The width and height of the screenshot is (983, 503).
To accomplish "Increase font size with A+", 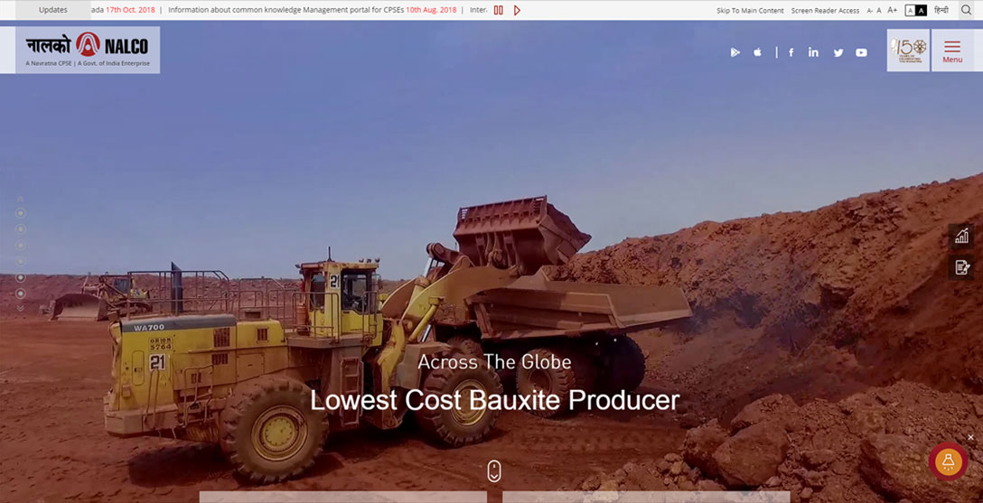I will (x=892, y=11).
